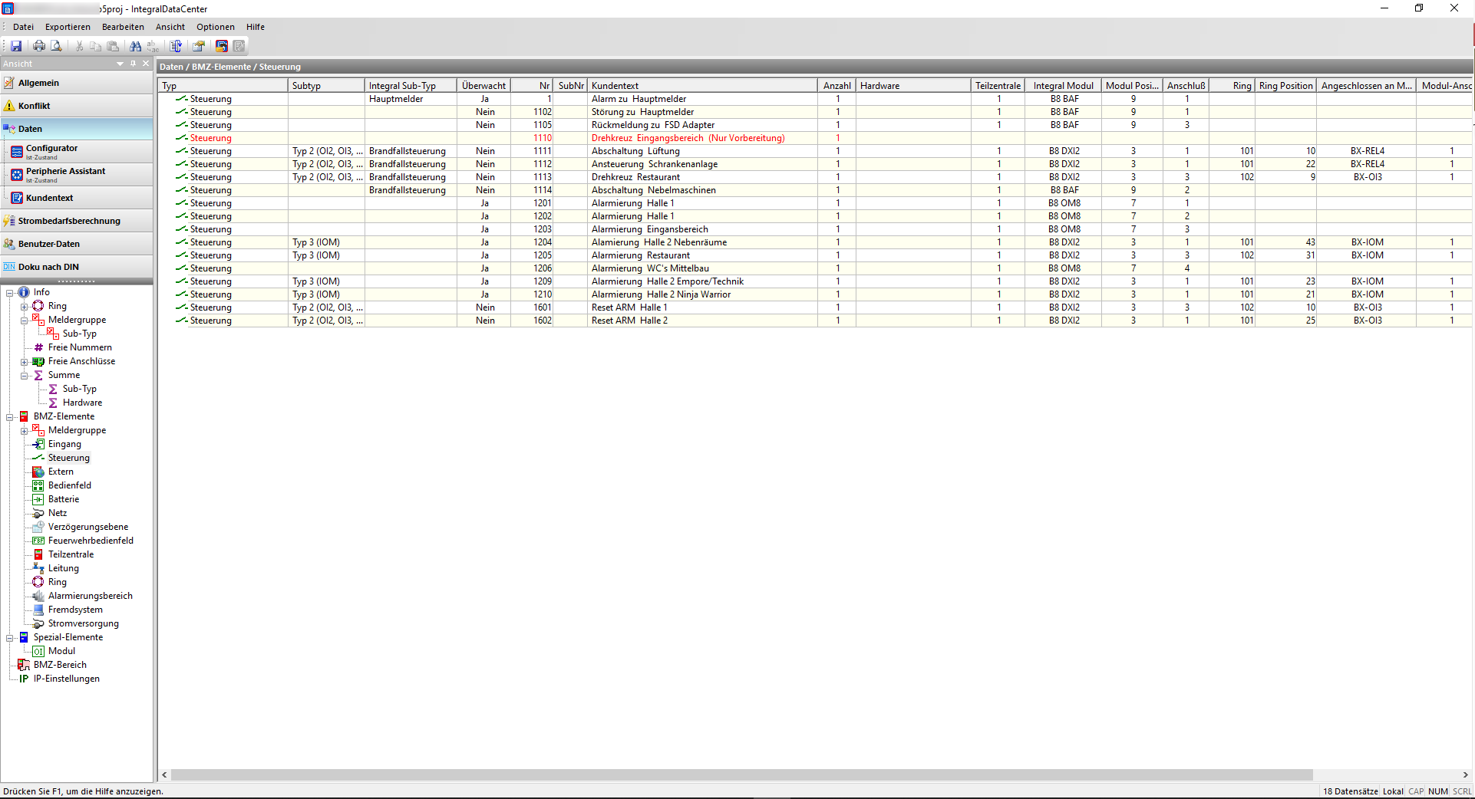1475x799 pixels.
Task: Open the Exportieren menu
Action: 68,27
